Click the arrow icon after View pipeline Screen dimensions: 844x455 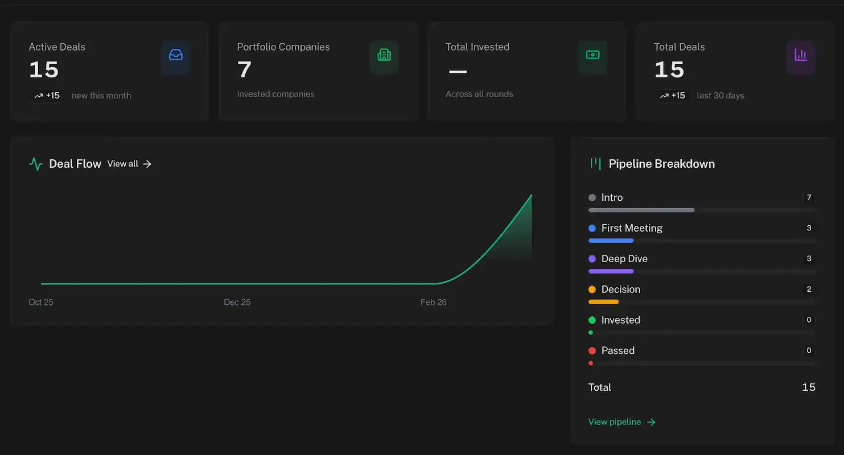[x=653, y=421]
